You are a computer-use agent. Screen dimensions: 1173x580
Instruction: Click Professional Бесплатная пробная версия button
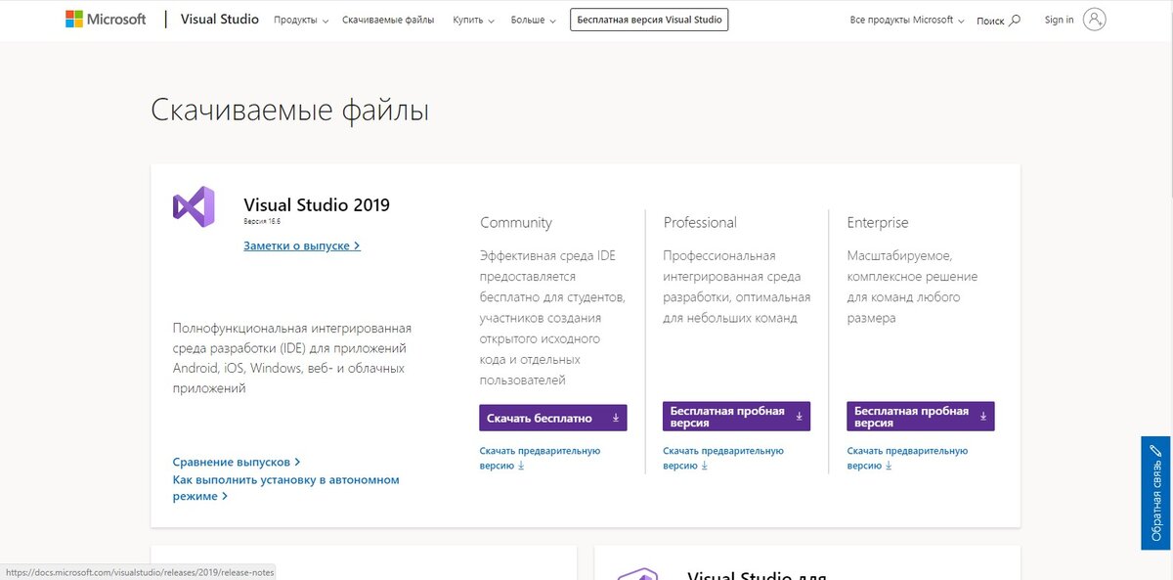[x=736, y=417]
